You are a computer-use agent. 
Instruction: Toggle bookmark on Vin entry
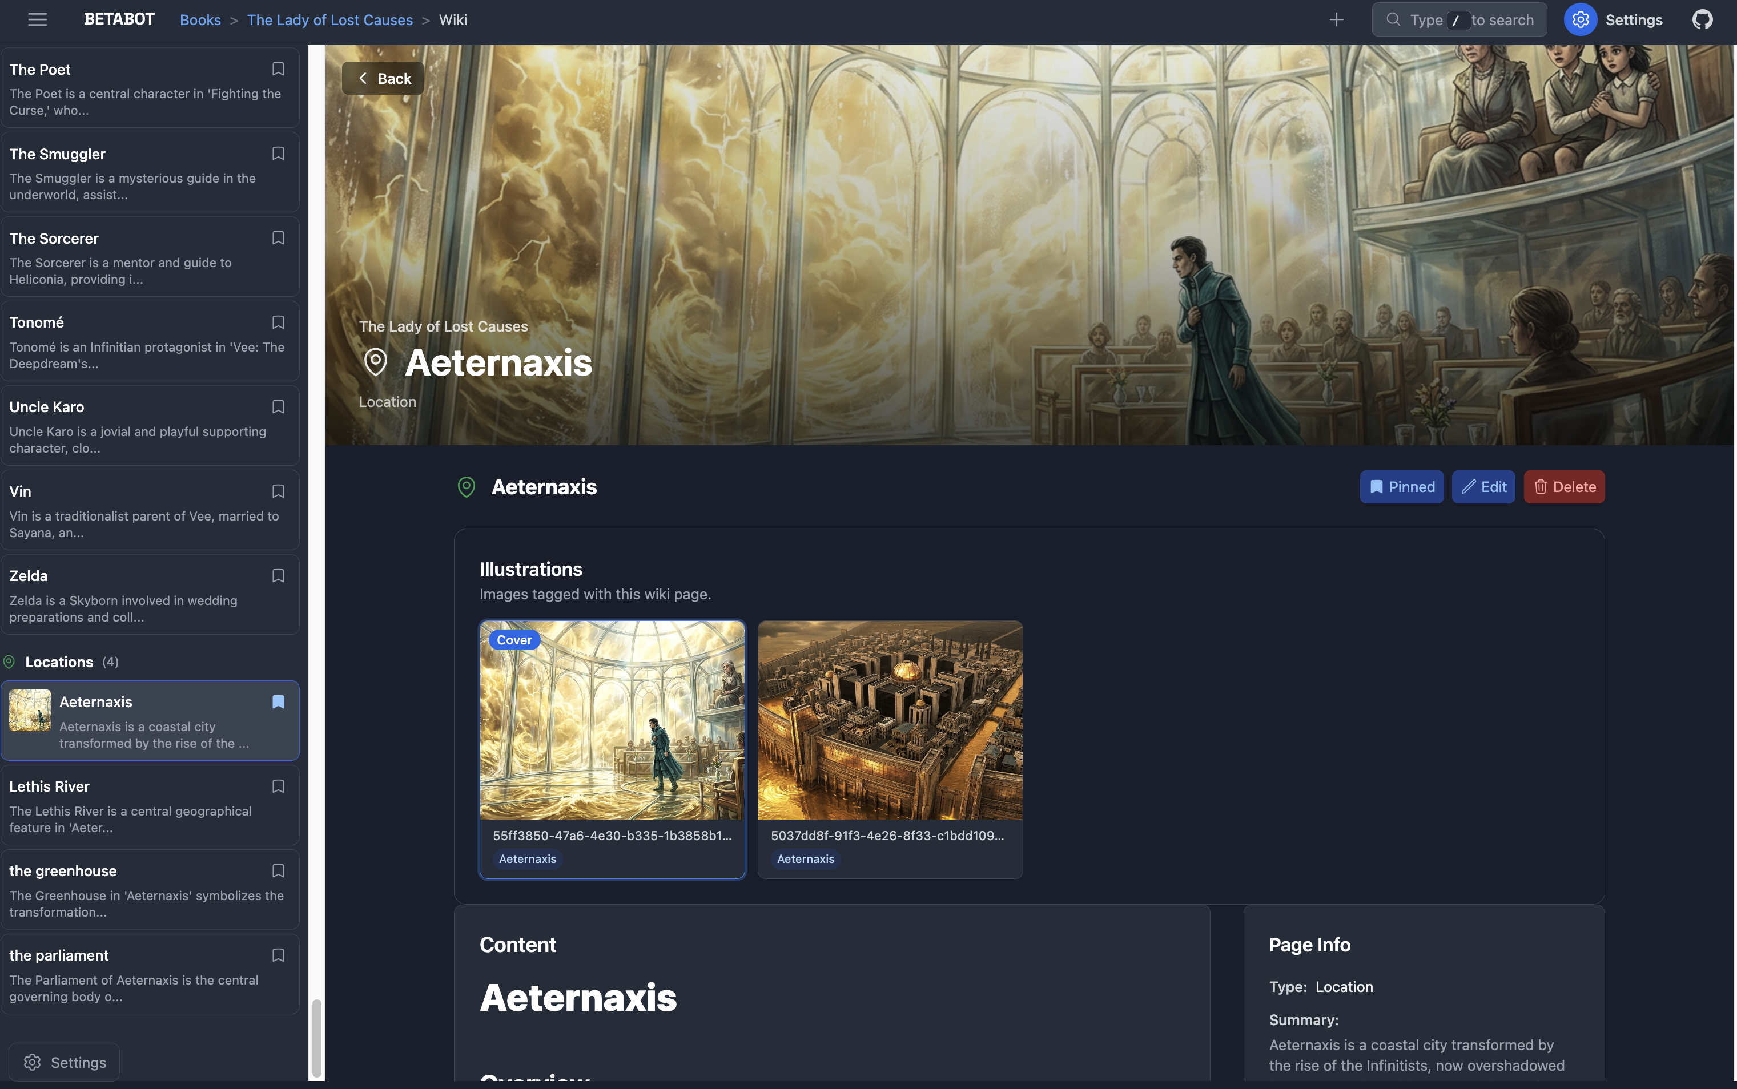tap(278, 491)
